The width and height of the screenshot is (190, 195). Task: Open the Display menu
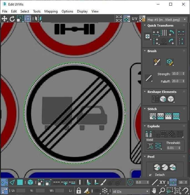82,11
